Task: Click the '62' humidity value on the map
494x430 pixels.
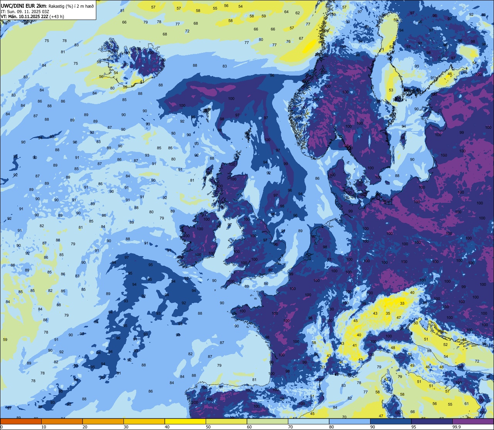Action: [x=298, y=13]
